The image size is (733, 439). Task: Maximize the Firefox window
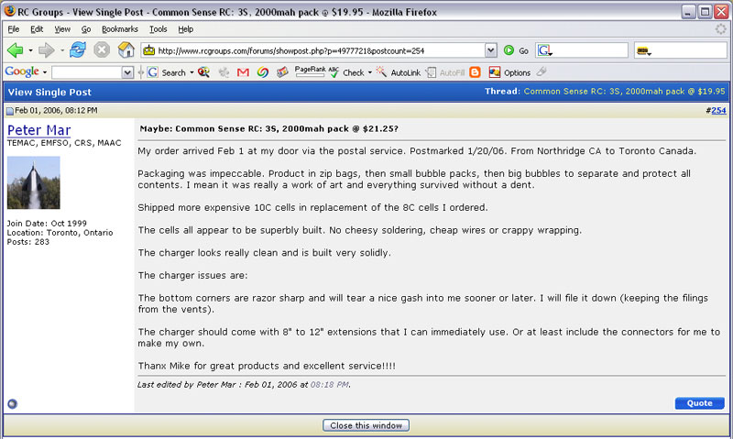click(x=705, y=12)
